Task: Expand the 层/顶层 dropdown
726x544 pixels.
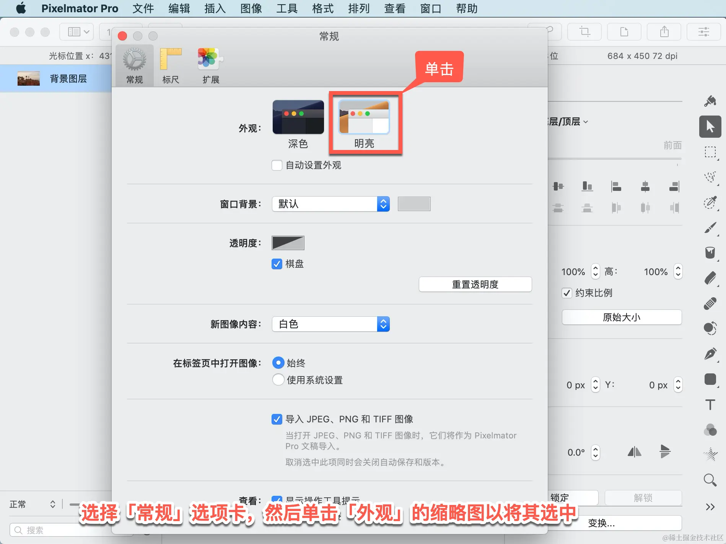Action: click(x=568, y=122)
